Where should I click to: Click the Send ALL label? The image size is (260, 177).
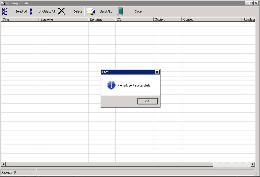click(106, 11)
